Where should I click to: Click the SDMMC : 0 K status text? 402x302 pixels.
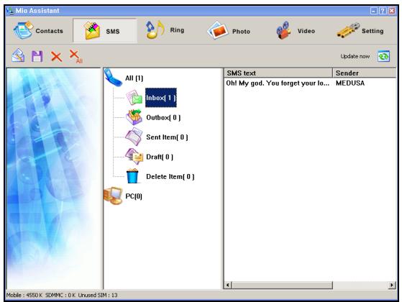(x=60, y=296)
